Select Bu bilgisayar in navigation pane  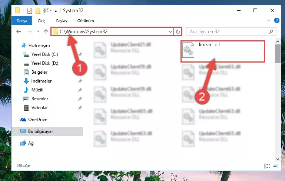(47, 131)
